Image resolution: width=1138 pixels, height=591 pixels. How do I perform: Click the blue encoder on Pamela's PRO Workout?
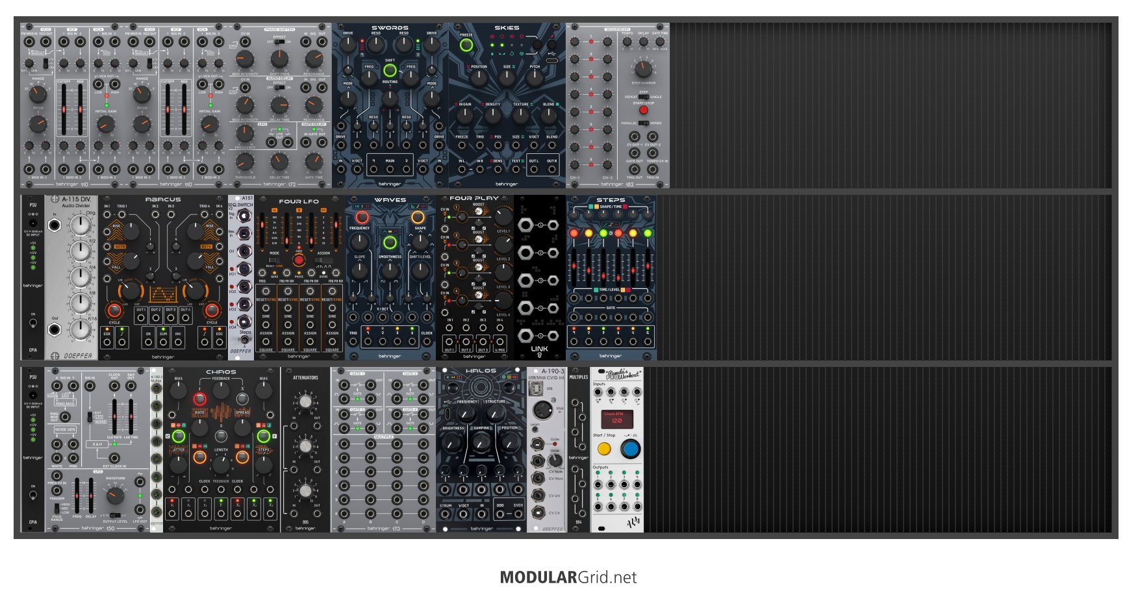point(629,448)
